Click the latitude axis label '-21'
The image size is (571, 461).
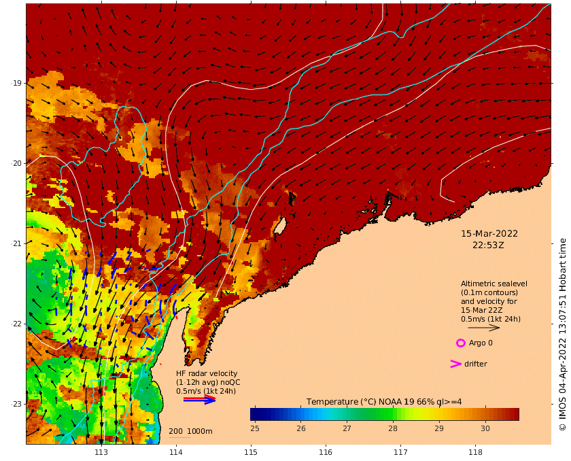pos(16,243)
